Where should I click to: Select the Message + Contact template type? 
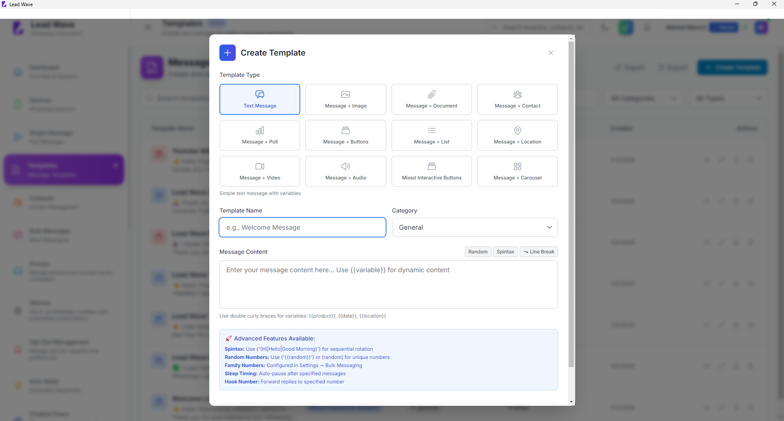pyautogui.click(x=517, y=99)
